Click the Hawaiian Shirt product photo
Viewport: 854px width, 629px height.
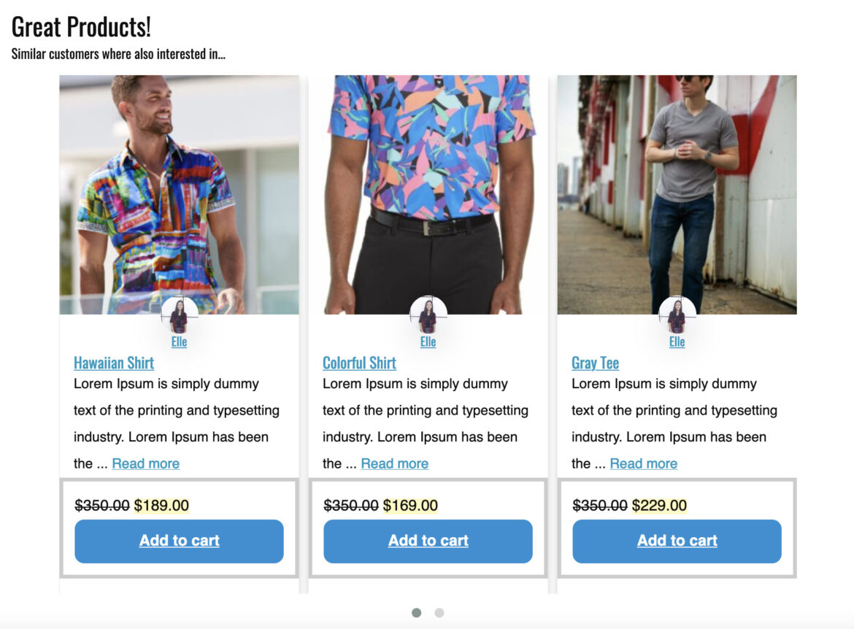point(179,190)
